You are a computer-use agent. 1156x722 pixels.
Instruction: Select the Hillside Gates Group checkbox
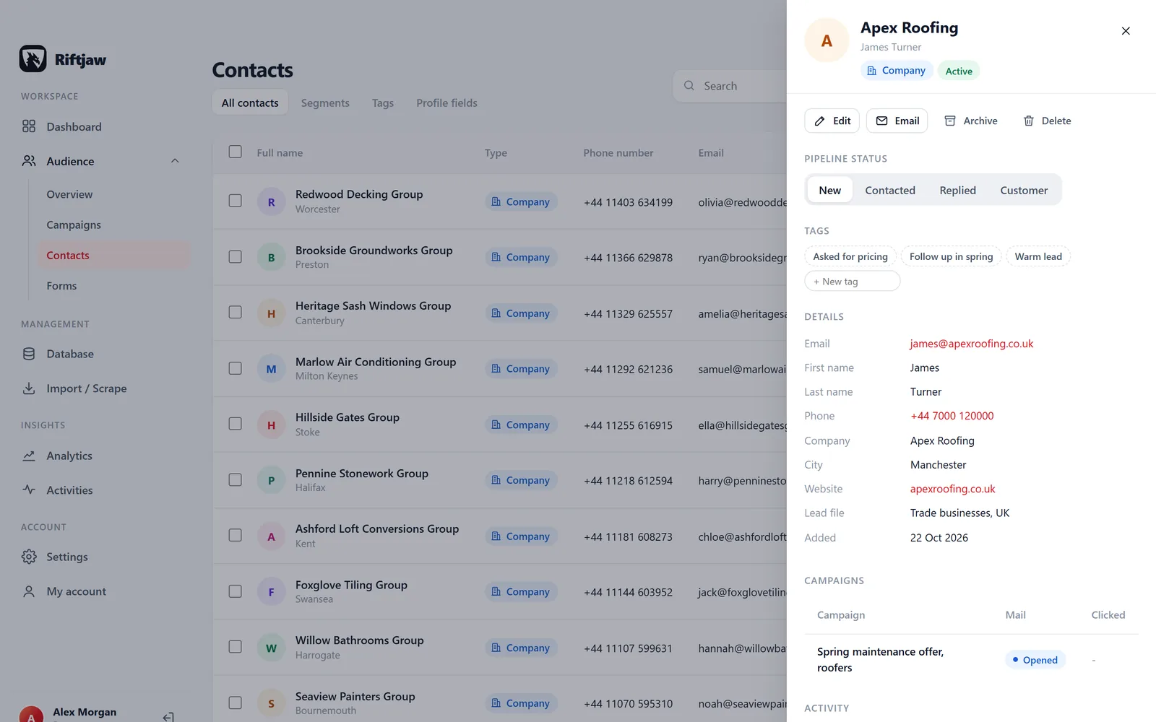tap(235, 424)
